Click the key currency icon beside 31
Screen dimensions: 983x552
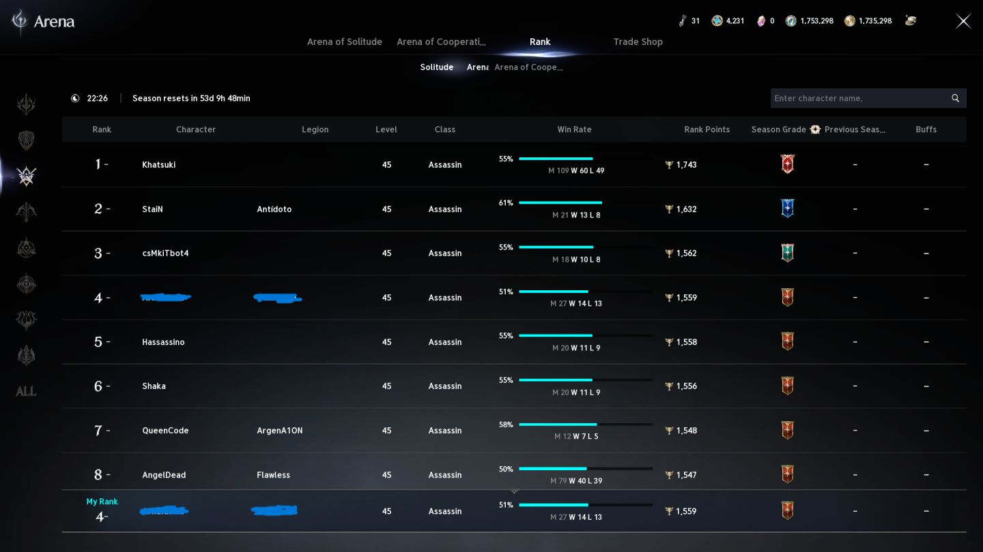[x=682, y=21]
